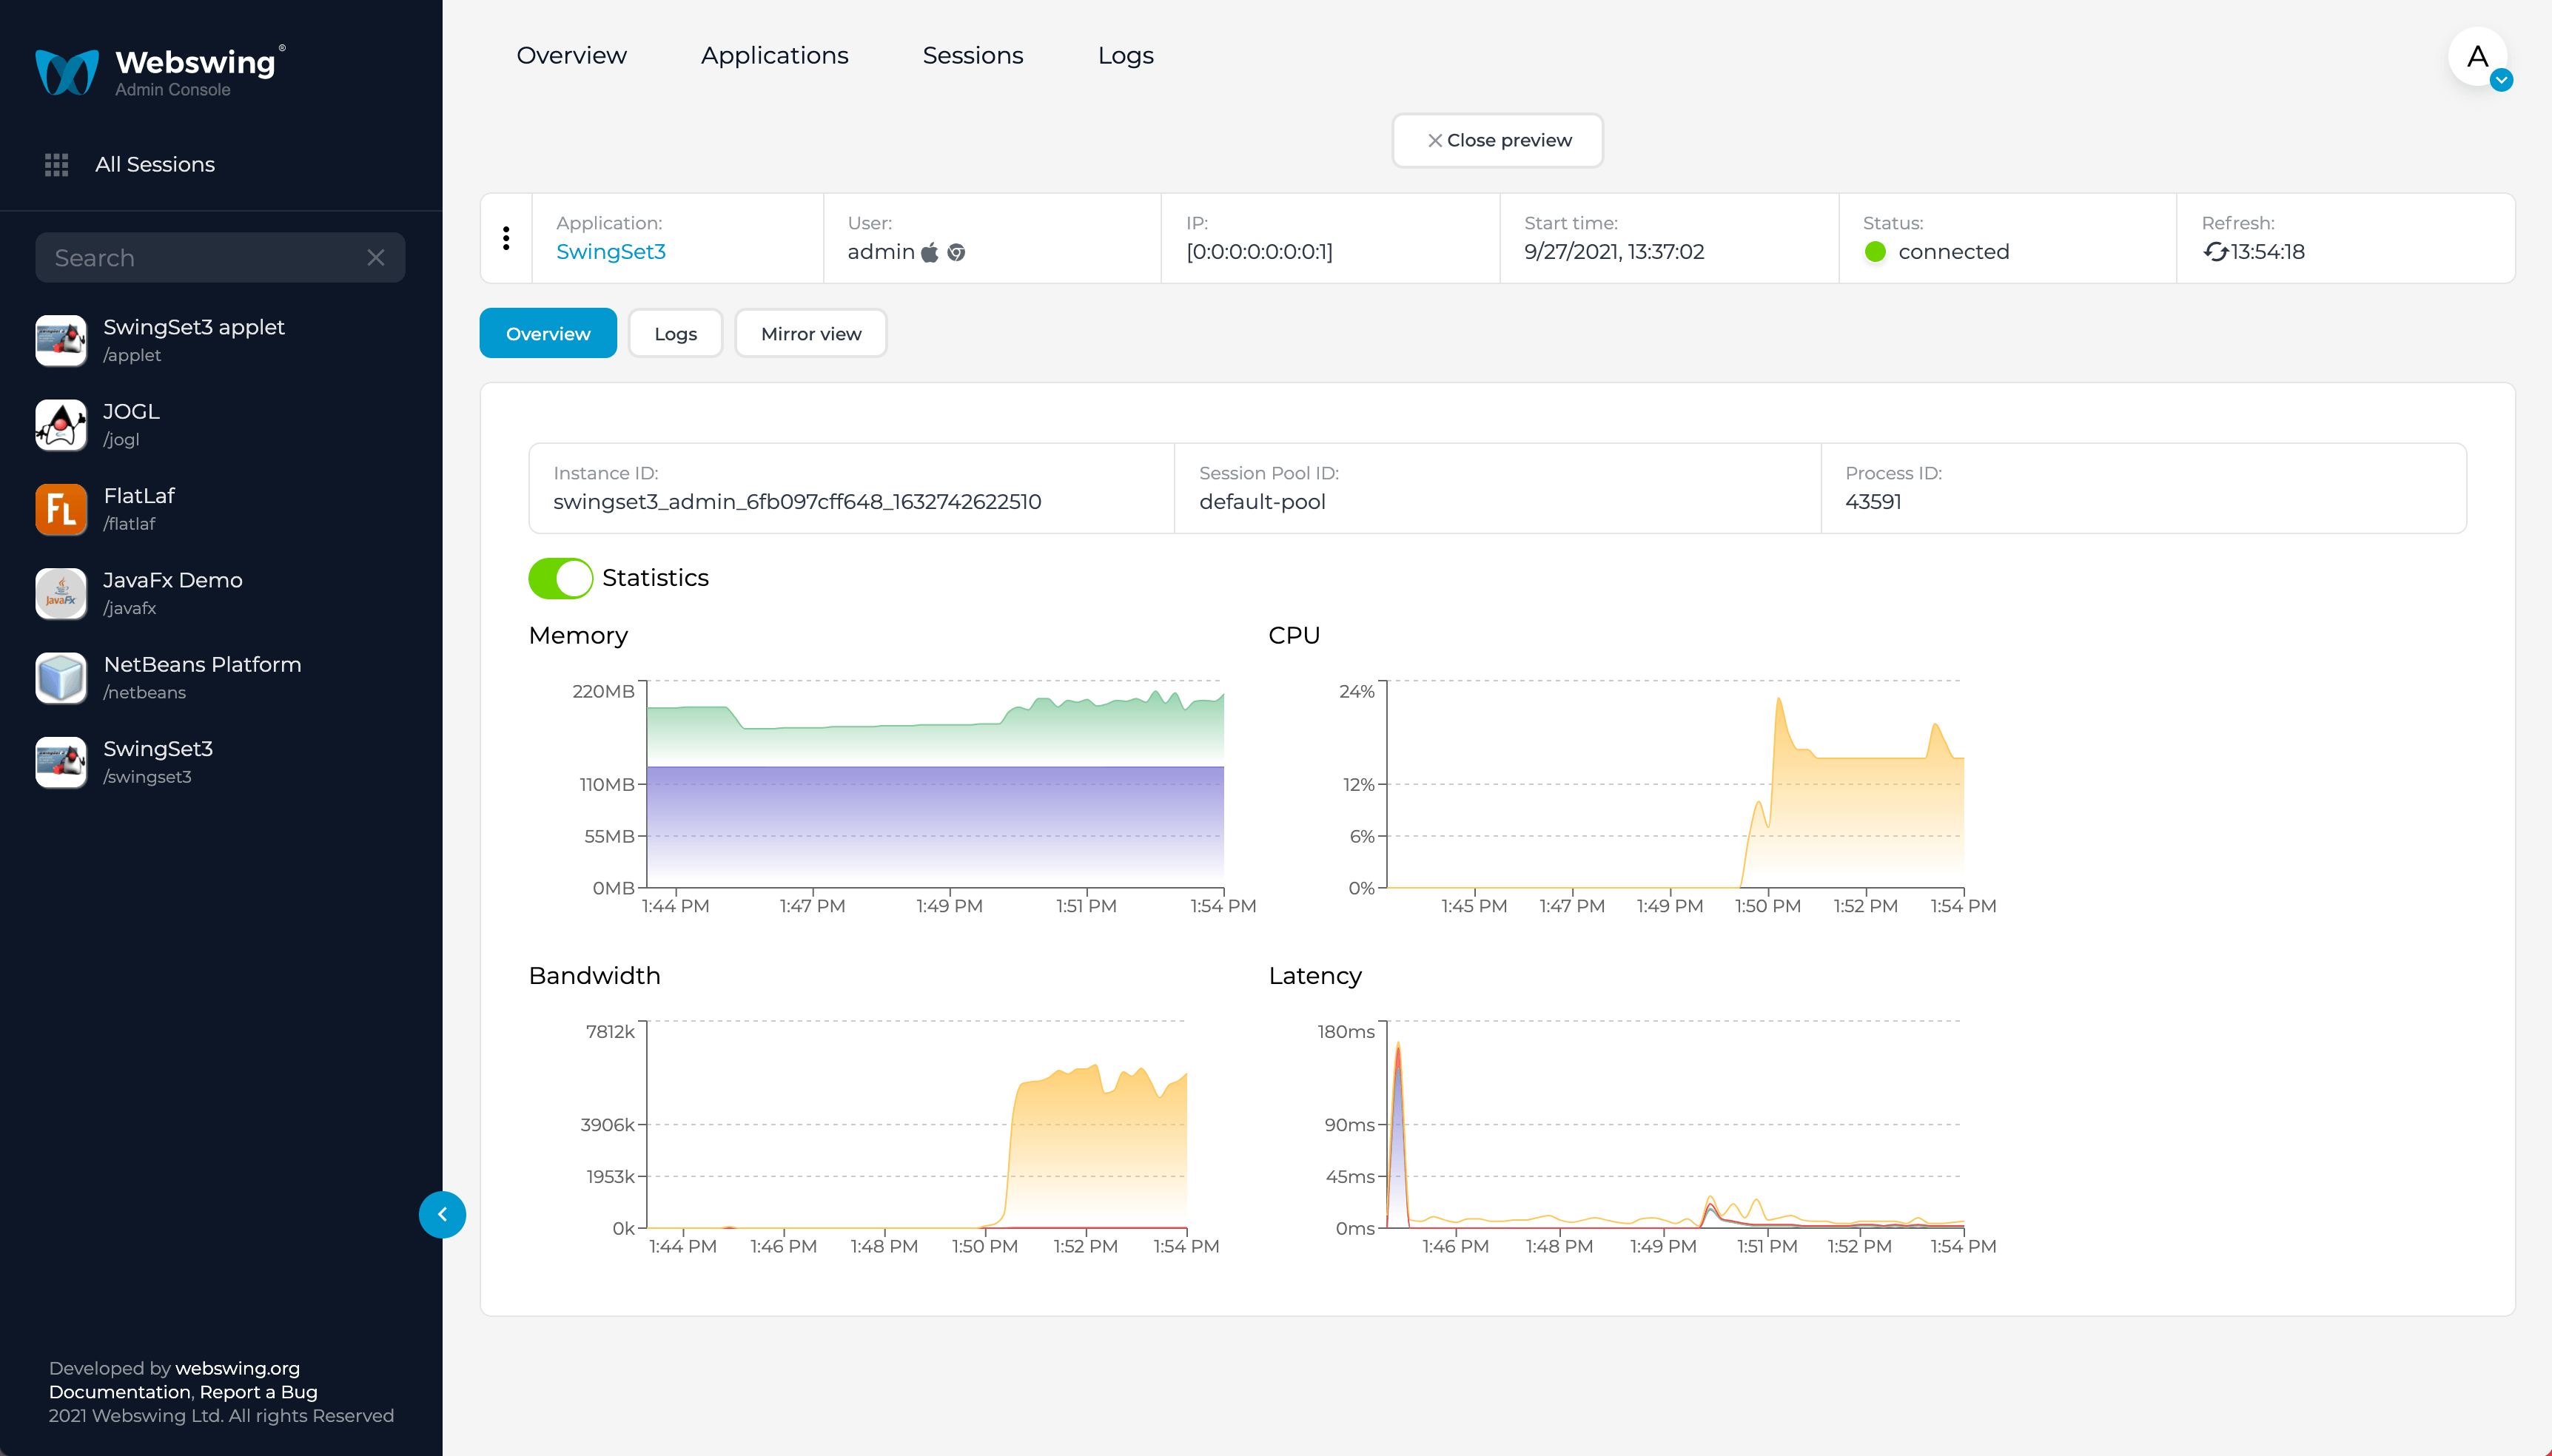Open the JOGL application icon
Image resolution: width=2552 pixels, height=1456 pixels.
click(61, 424)
